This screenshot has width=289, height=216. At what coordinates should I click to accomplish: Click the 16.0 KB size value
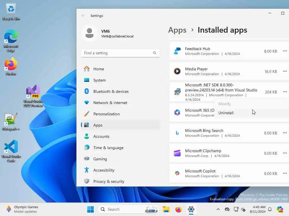click(271, 71)
